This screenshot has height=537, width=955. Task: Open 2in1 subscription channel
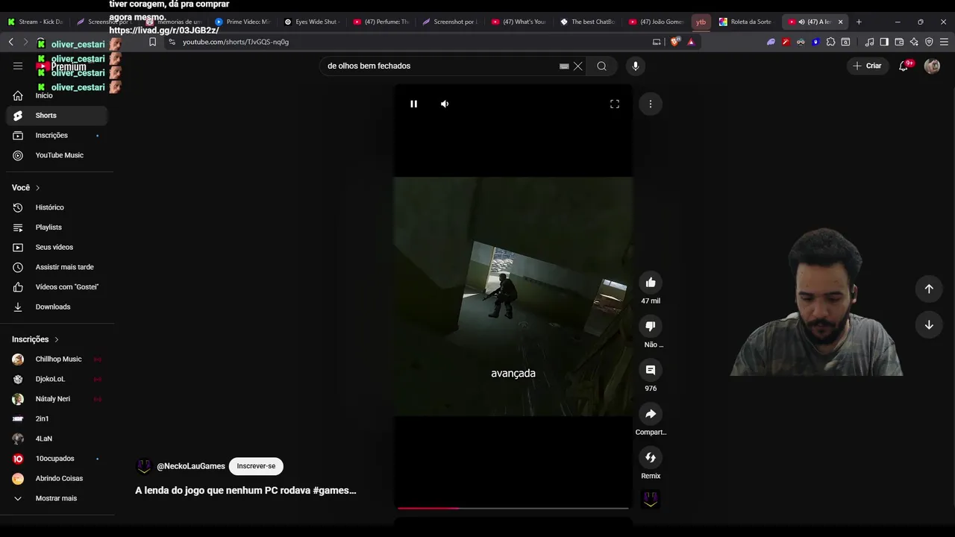click(57, 419)
